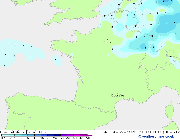Open the weatheronline.co.uk copyright link
Image resolution: width=180 pixels, height=139 pixels.
point(156,136)
